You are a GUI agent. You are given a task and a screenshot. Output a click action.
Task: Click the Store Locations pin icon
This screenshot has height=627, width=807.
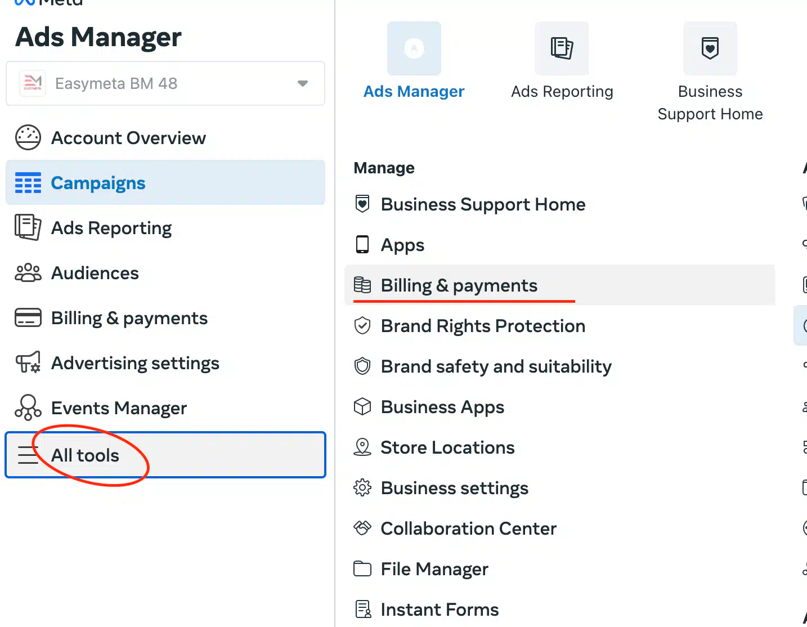click(x=362, y=447)
